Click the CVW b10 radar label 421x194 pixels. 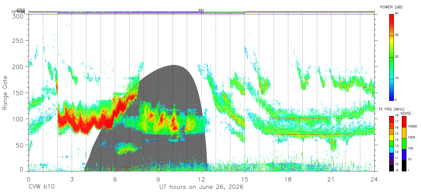41,187
